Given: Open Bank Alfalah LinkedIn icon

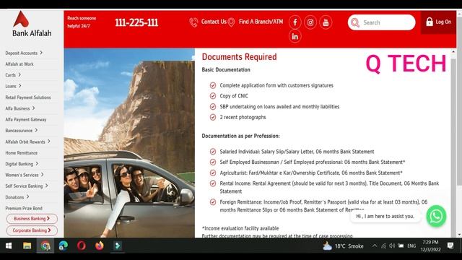Looking at the screenshot, I should click(x=295, y=37).
